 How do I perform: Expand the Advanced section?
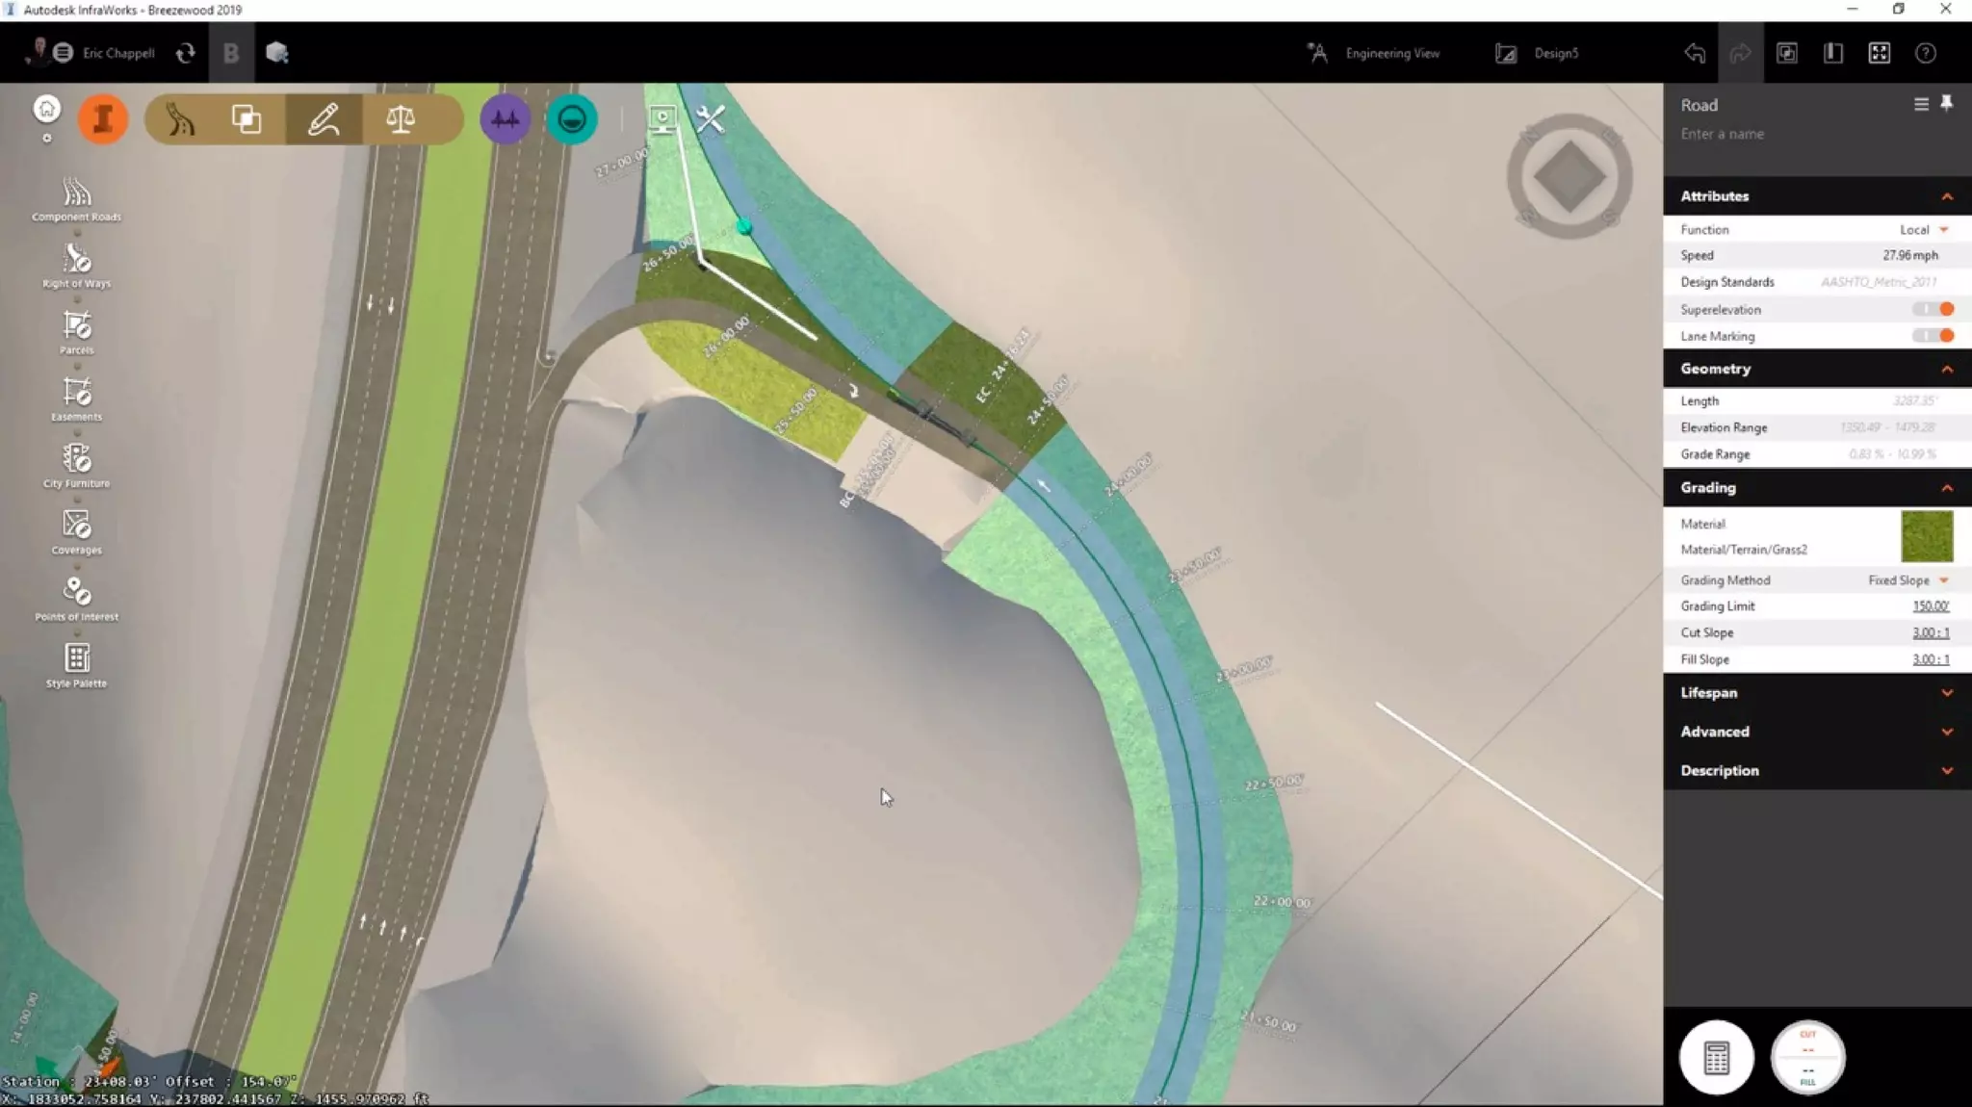(1816, 732)
